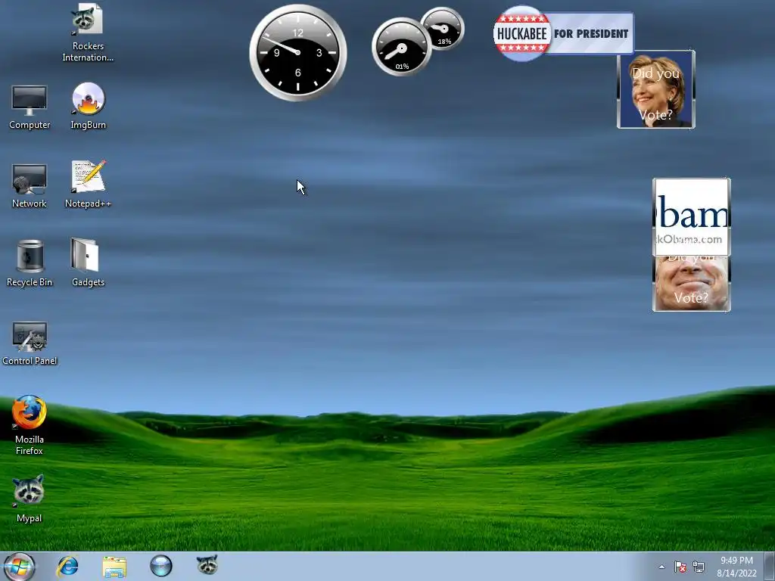Open the raccoon Mypal icon in the taskbar
Screen dimensions: 775x581
pos(207,564)
